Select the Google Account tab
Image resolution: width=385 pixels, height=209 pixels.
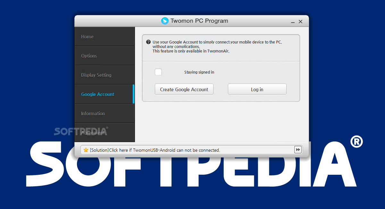(105, 94)
